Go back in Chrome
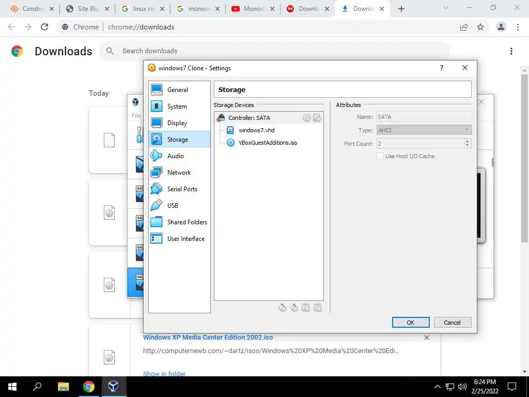The height and width of the screenshot is (397, 529). pyautogui.click(x=11, y=27)
